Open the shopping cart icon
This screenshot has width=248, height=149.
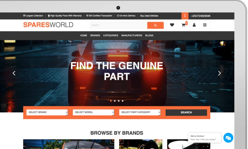pos(184,25)
